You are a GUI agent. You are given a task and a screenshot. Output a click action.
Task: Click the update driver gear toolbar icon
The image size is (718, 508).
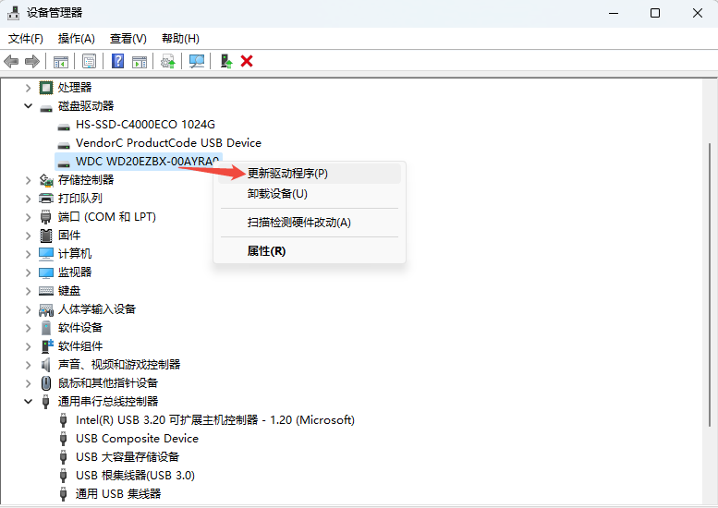(167, 61)
